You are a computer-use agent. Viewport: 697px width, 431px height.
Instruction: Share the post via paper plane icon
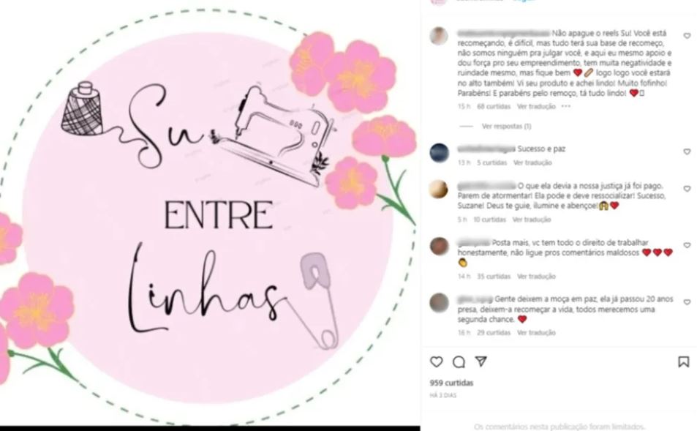pyautogui.click(x=481, y=361)
